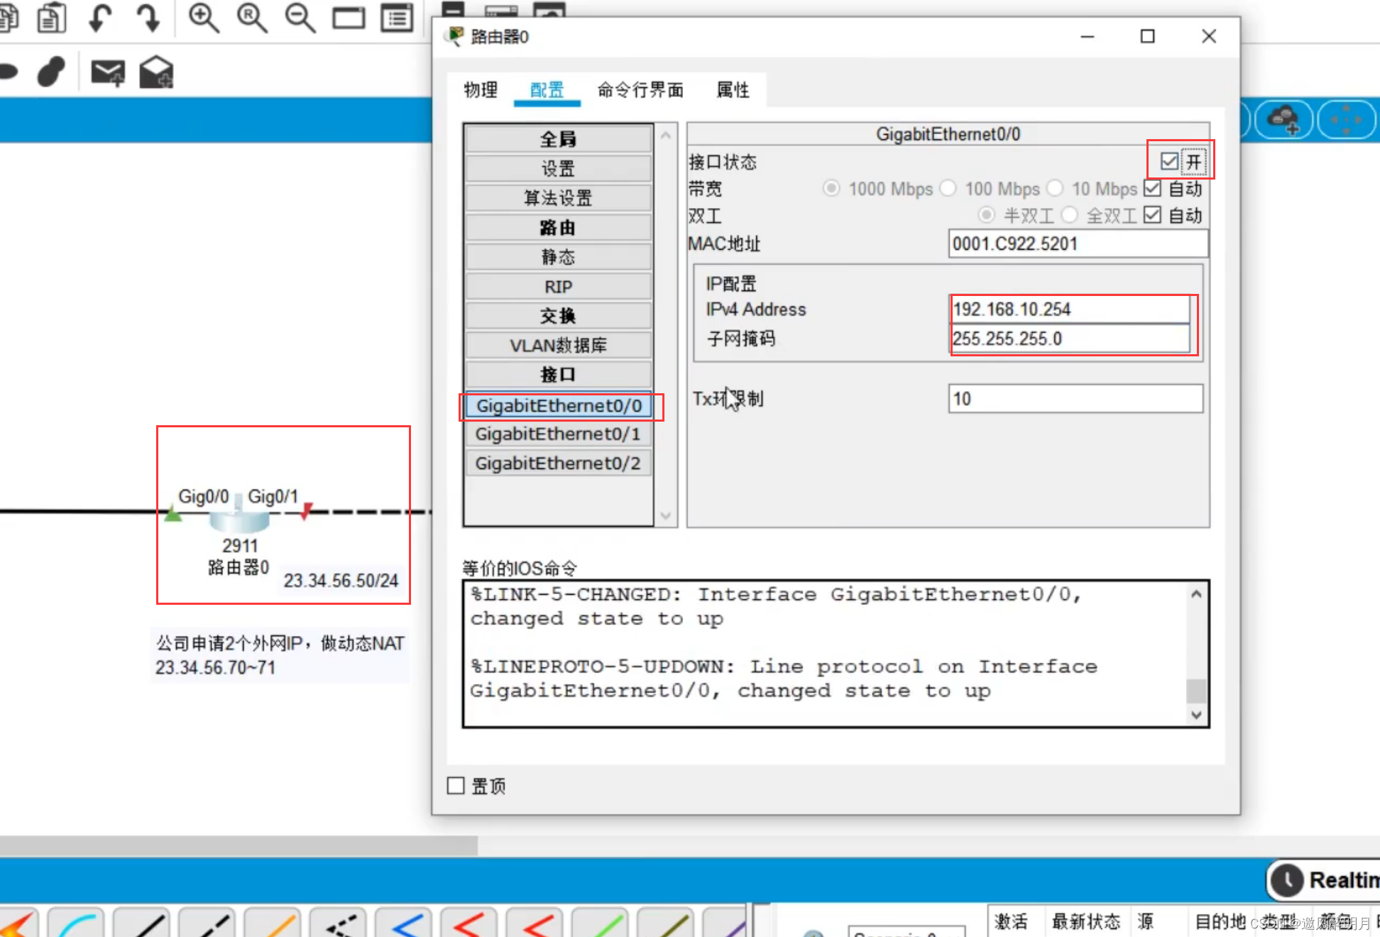
Task: Toggle the duplex 自动 checkbox
Action: pos(1153,214)
